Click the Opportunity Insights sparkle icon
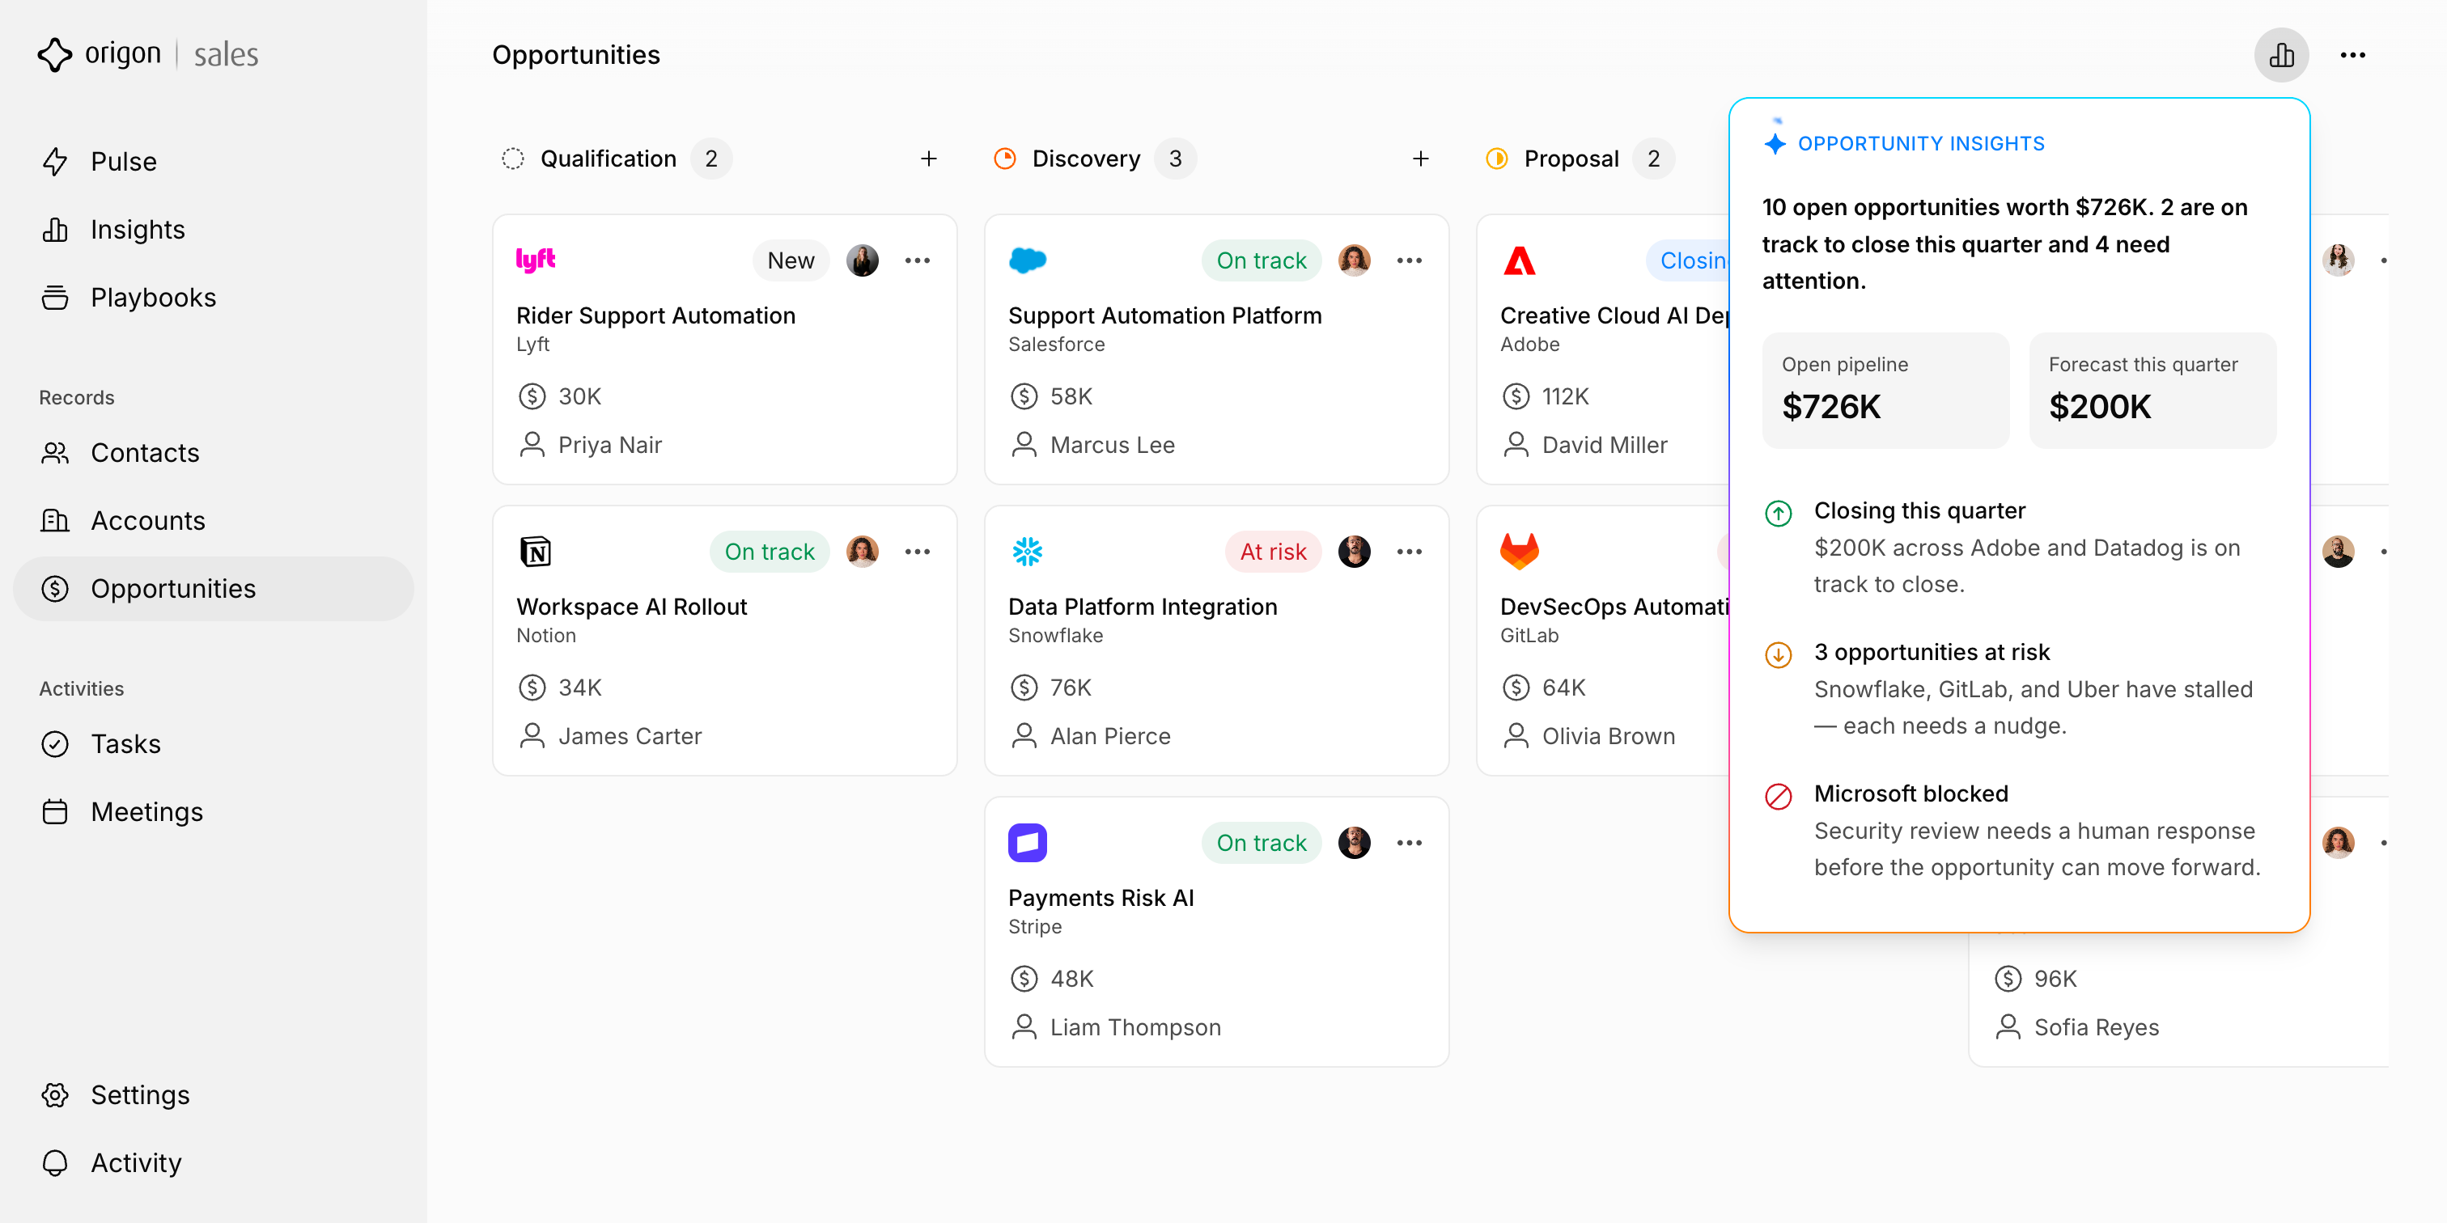2447x1223 pixels. [1775, 143]
